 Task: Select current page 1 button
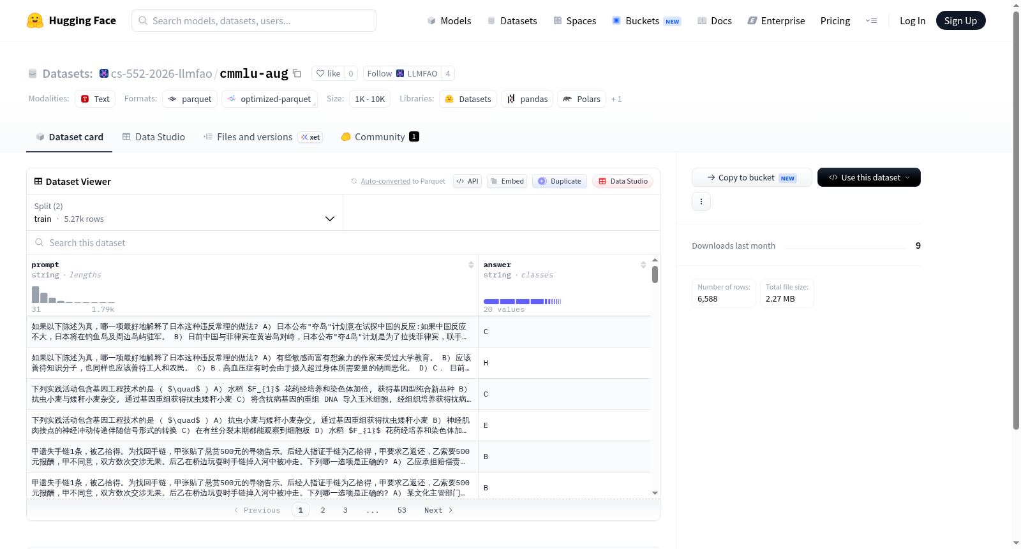point(301,510)
